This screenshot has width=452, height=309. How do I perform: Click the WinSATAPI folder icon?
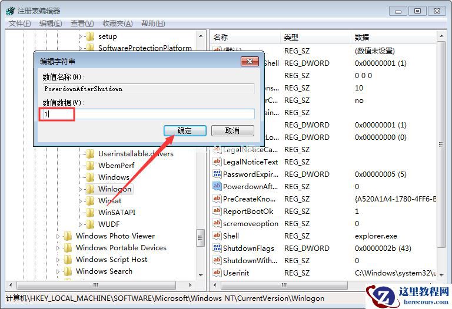tap(90, 213)
